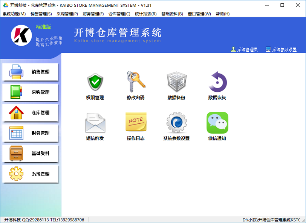The height and width of the screenshot is (223, 306).
Task: Maximize the application window
Action: point(282,5)
